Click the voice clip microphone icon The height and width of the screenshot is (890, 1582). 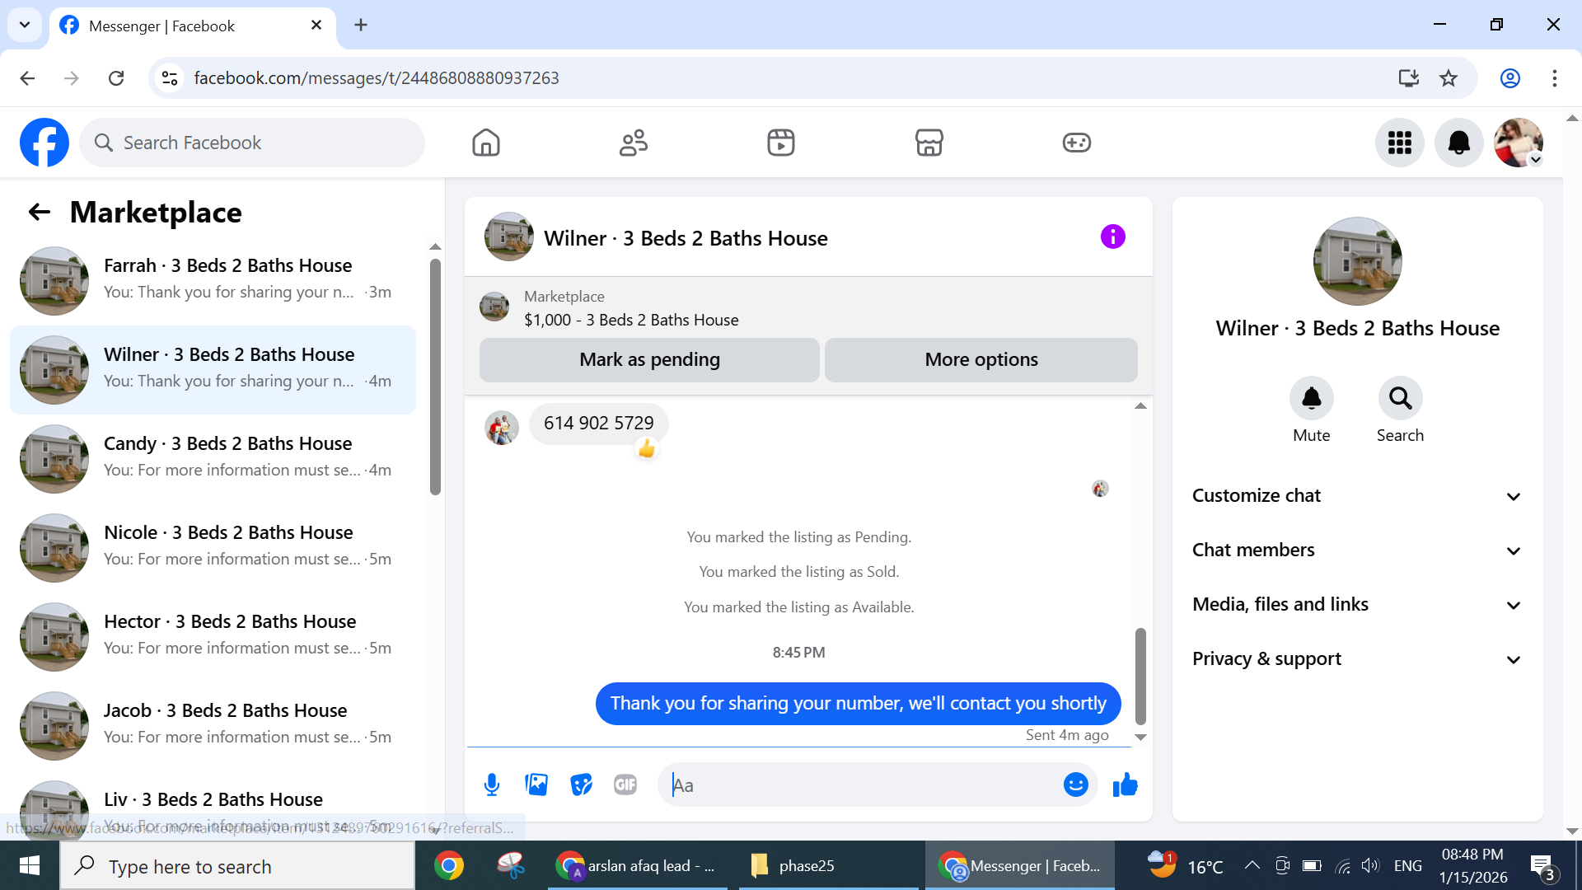tap(492, 785)
